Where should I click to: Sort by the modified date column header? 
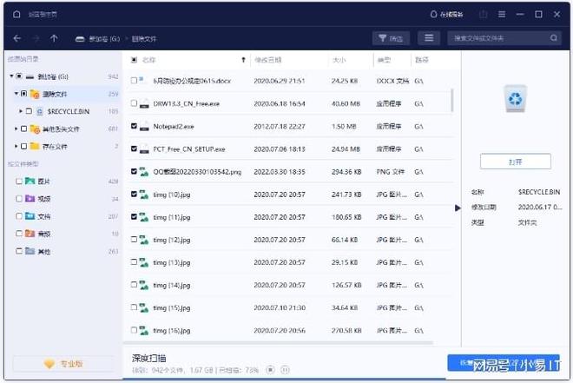coord(268,60)
